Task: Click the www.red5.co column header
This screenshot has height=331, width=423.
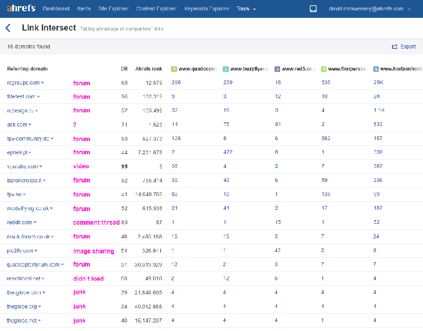Action: point(298,69)
